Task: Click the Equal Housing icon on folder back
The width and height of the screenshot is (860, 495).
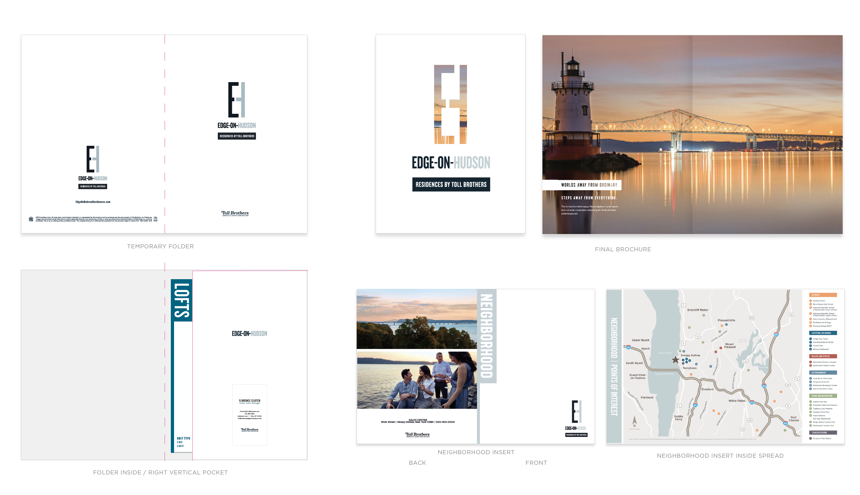Action: tap(31, 219)
